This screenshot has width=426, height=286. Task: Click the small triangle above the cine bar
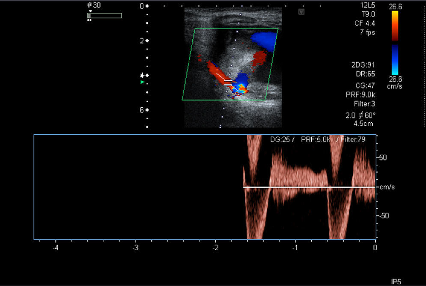pos(89,11)
